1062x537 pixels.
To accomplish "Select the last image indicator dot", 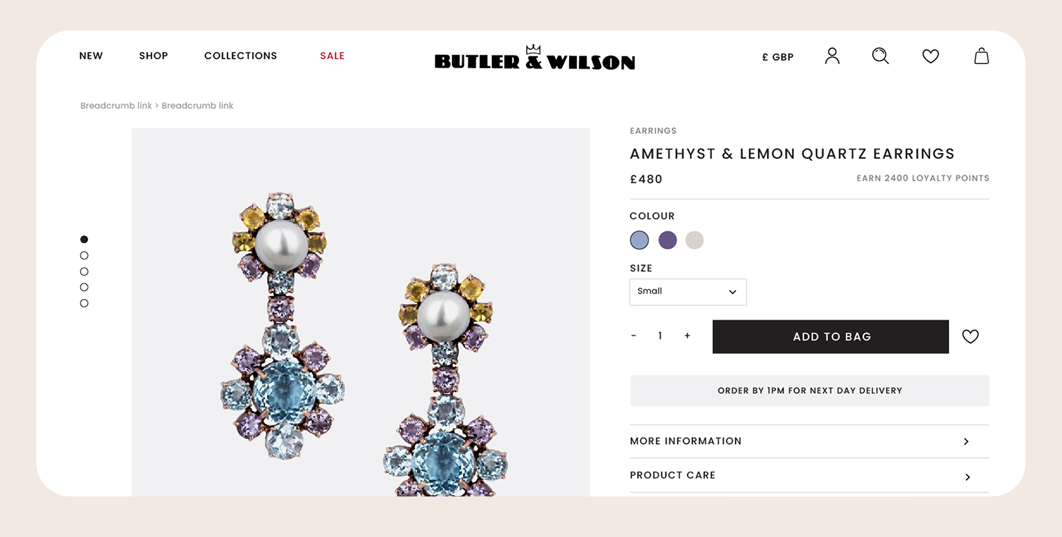I will [84, 303].
